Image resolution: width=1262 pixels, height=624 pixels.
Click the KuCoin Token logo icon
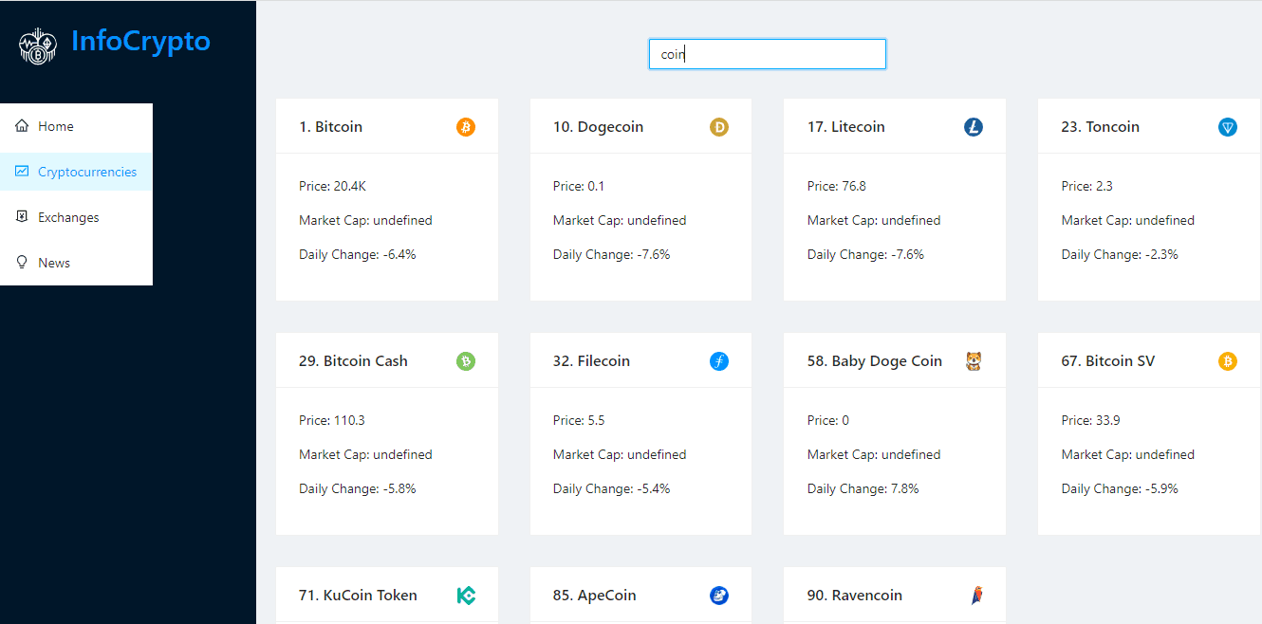tap(465, 596)
